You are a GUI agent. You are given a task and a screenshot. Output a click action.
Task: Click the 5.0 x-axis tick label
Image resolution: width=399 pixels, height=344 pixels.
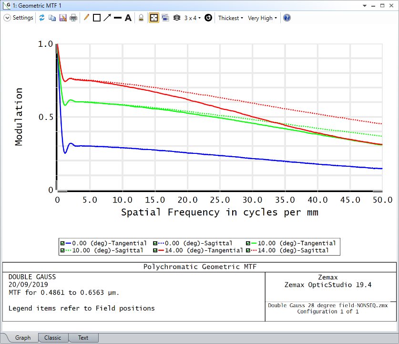(x=90, y=200)
